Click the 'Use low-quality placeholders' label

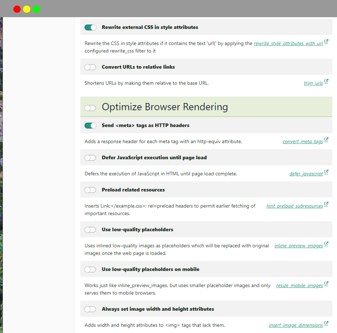click(138, 230)
